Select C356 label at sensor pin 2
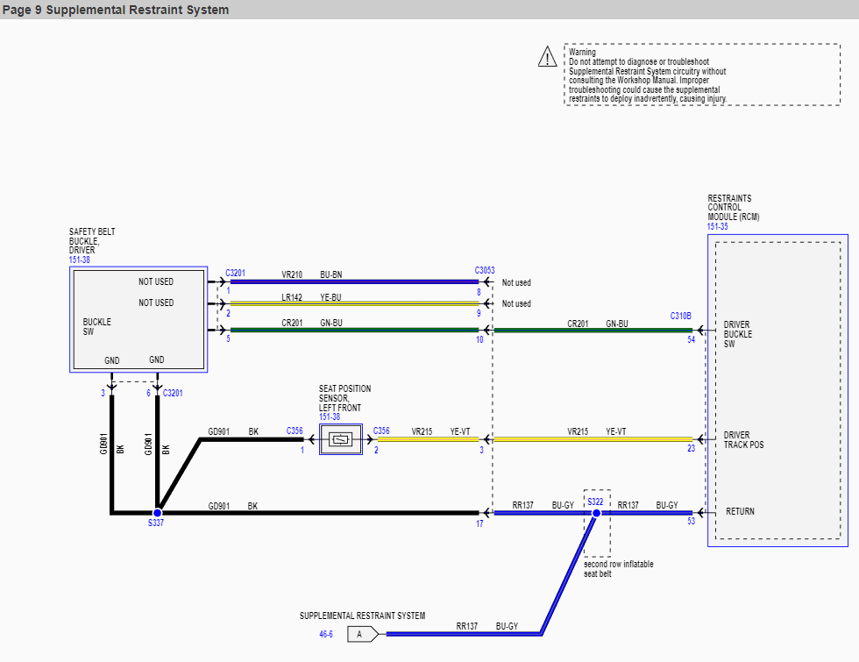This screenshot has height=662, width=859. coord(381,431)
